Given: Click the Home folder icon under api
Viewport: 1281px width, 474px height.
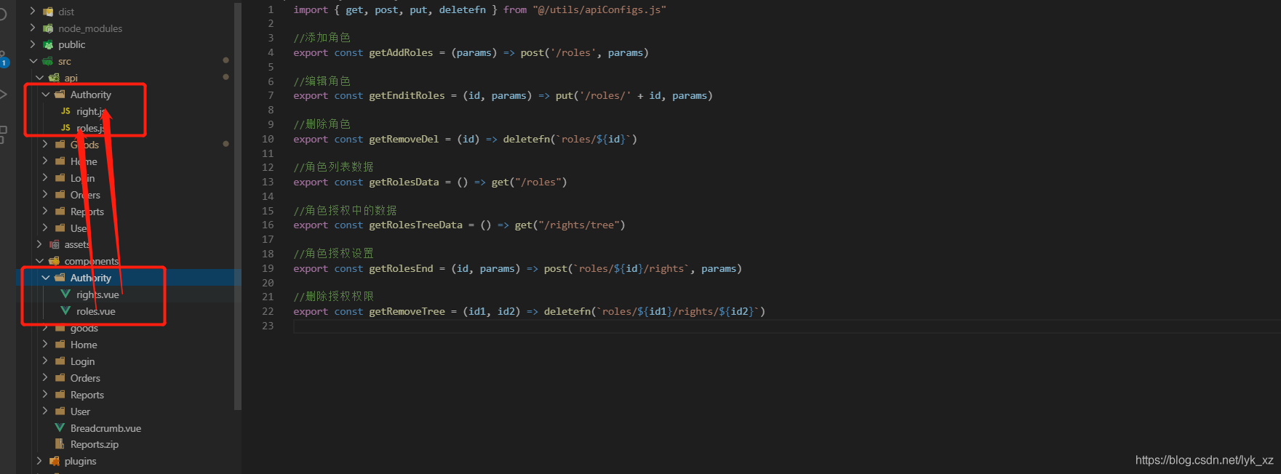Looking at the screenshot, I should tap(60, 161).
